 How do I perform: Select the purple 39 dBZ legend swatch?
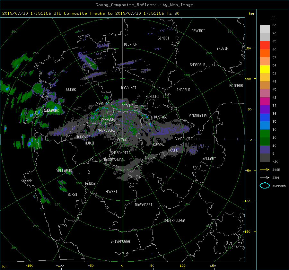(265, 109)
